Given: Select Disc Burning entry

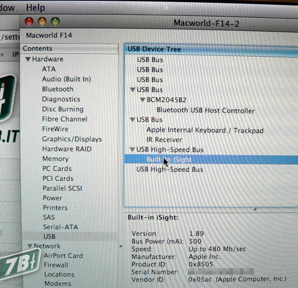Looking at the screenshot, I should (63, 109).
